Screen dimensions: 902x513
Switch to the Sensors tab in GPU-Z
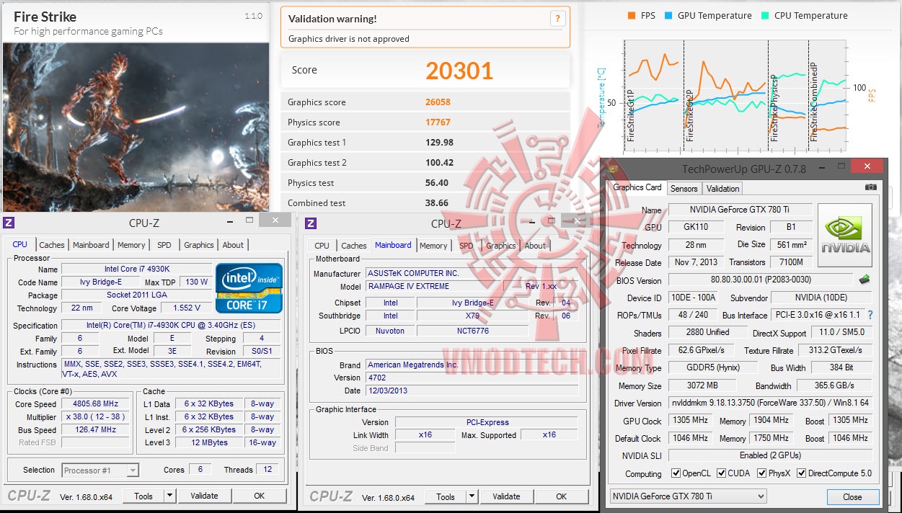tap(684, 189)
